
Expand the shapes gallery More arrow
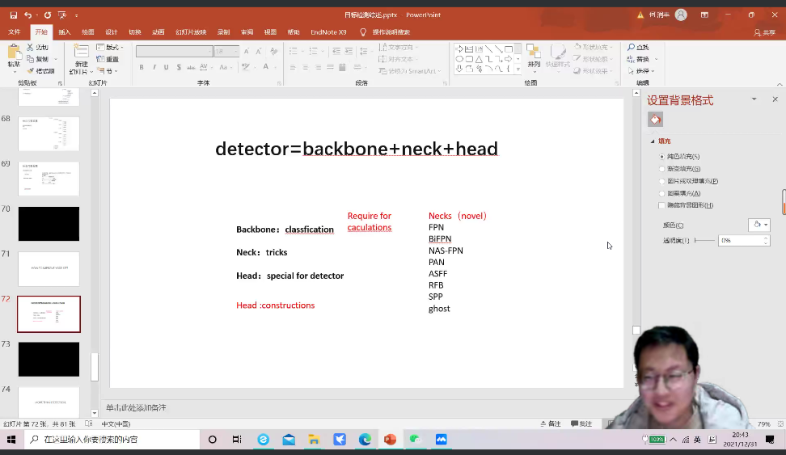click(x=518, y=70)
